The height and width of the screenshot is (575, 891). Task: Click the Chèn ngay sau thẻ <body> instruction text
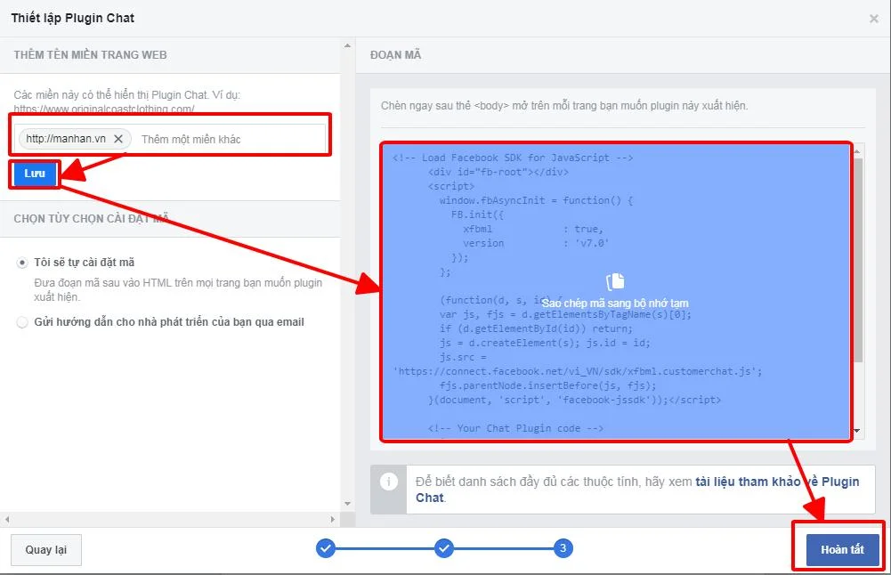[x=564, y=106]
